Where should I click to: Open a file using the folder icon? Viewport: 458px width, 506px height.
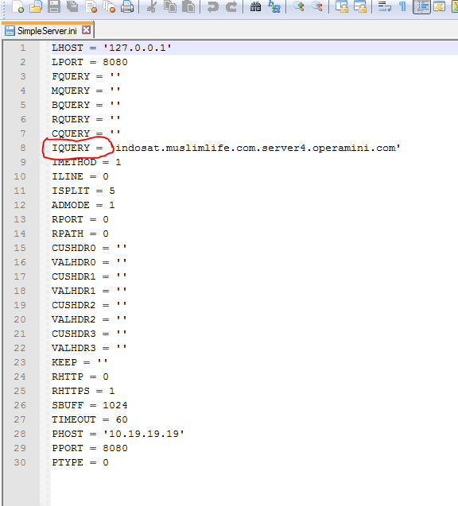36,6
